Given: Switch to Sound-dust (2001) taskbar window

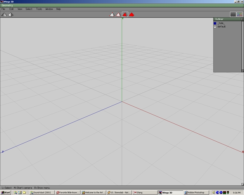Looking at the screenshot, I should pos(42,192).
